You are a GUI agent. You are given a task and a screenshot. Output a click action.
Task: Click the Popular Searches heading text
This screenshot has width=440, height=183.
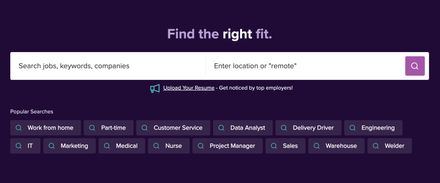[32, 112]
